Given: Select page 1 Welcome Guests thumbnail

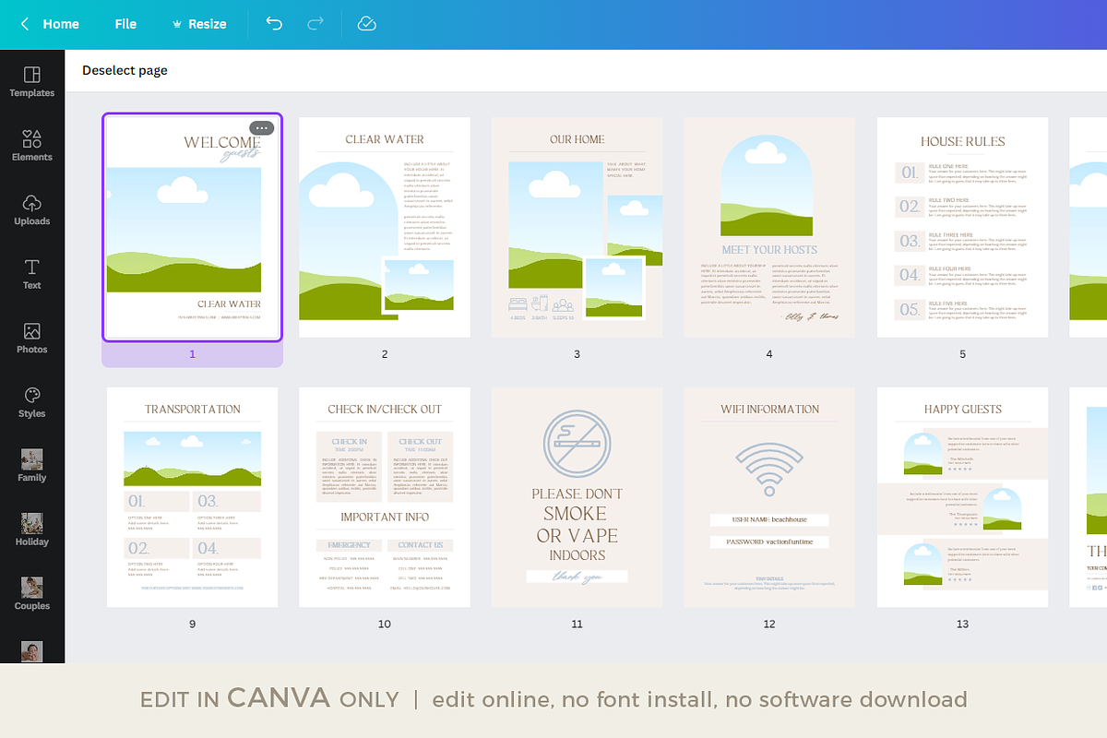Looking at the screenshot, I should [192, 227].
